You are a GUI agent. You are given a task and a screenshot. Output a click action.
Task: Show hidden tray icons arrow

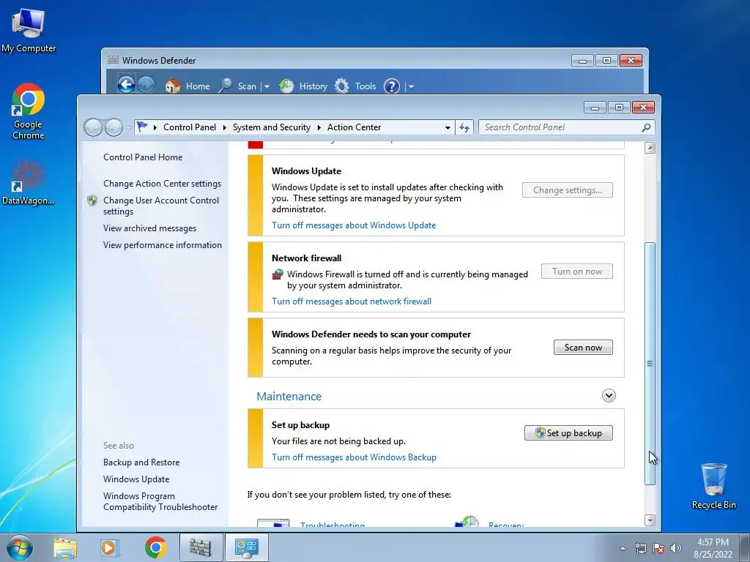click(623, 548)
